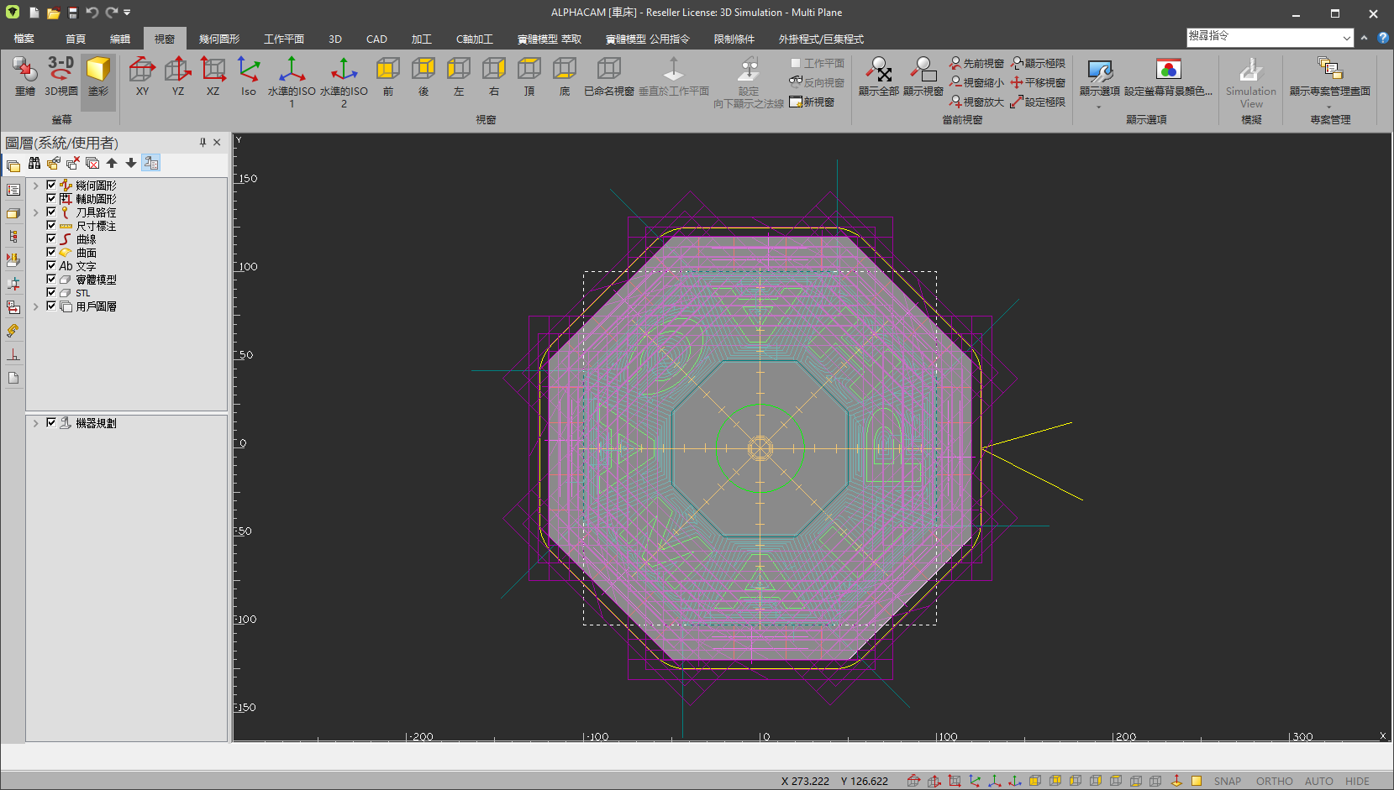
Task: Toggle STL layer checkbox
Action: pyautogui.click(x=51, y=292)
